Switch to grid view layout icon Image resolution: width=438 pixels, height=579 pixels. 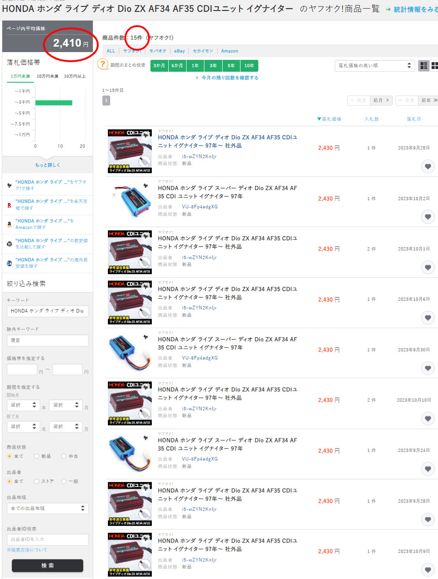coord(434,66)
